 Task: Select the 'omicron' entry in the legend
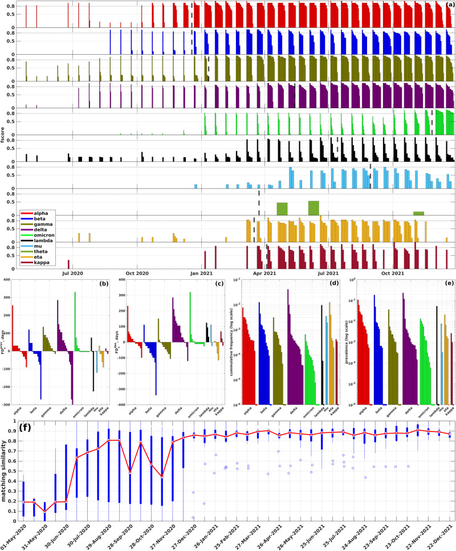(x=44, y=235)
